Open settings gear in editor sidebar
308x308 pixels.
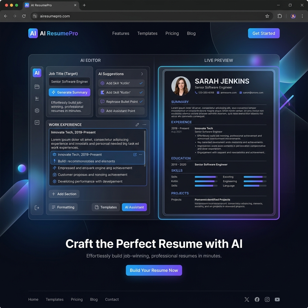(x=37, y=110)
